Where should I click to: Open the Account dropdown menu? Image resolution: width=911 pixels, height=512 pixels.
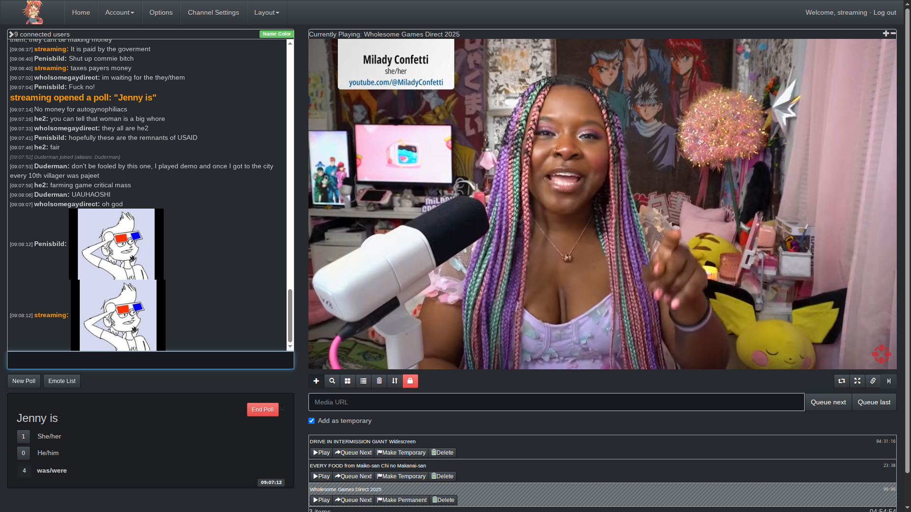click(x=120, y=12)
